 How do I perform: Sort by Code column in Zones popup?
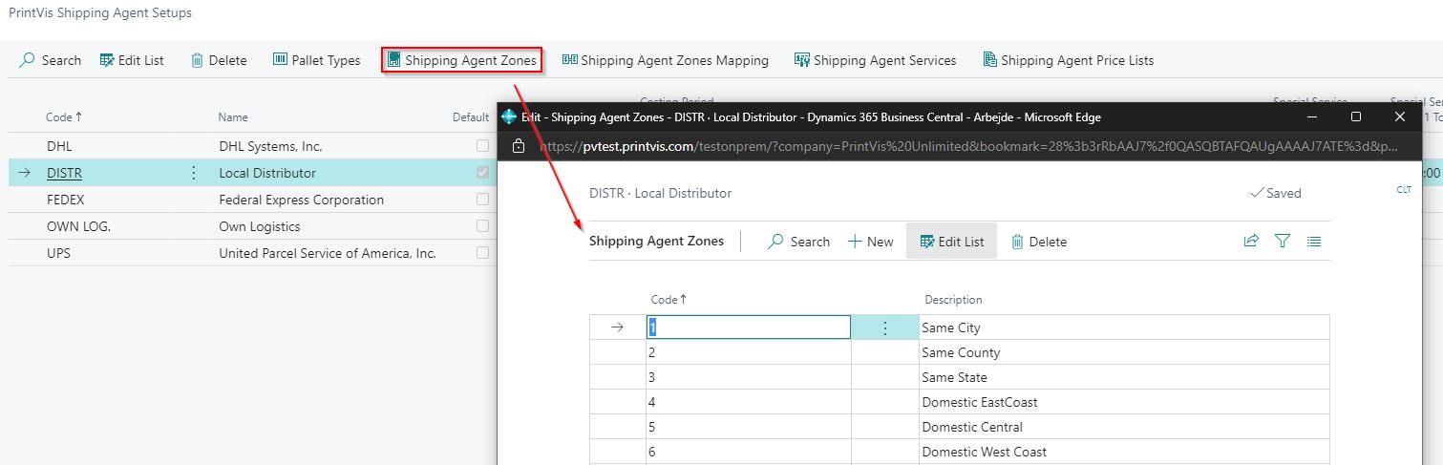click(x=668, y=300)
